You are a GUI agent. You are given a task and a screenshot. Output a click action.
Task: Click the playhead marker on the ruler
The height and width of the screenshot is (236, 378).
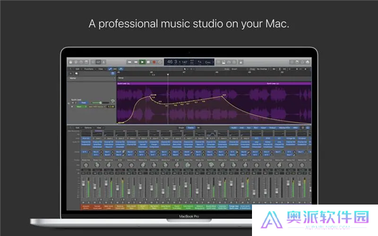pyautogui.click(x=168, y=74)
